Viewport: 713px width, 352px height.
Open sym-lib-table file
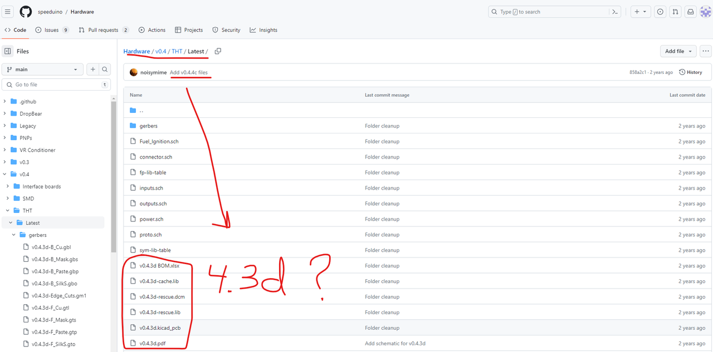(x=155, y=250)
